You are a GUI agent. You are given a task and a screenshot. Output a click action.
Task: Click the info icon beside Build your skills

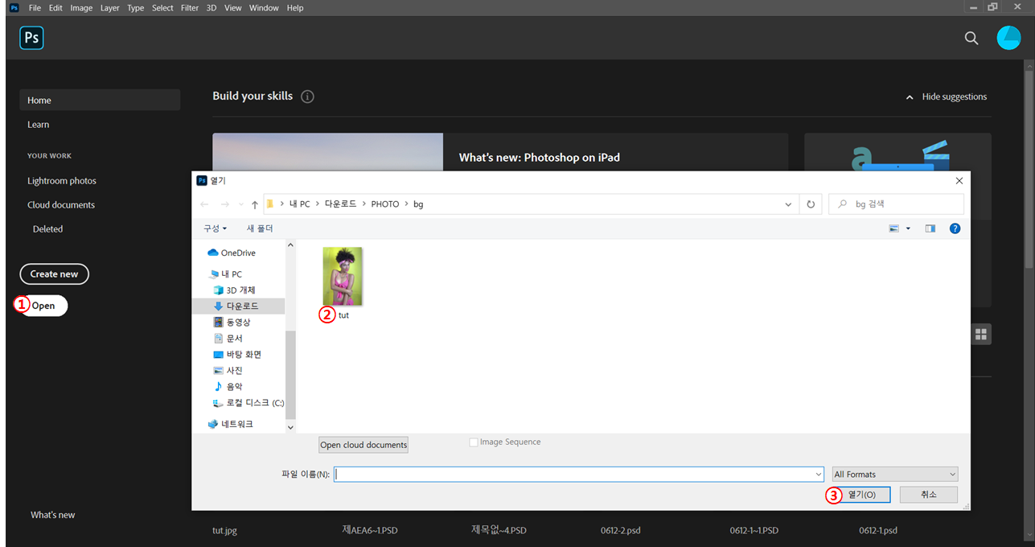pos(307,97)
